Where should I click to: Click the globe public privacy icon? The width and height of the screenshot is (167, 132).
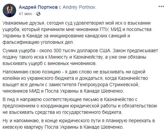[x=38, y=14]
